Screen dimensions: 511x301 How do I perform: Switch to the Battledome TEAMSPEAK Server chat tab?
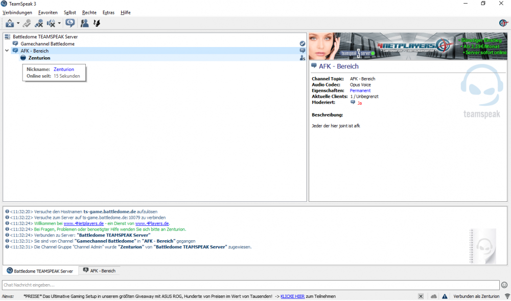click(x=40, y=271)
